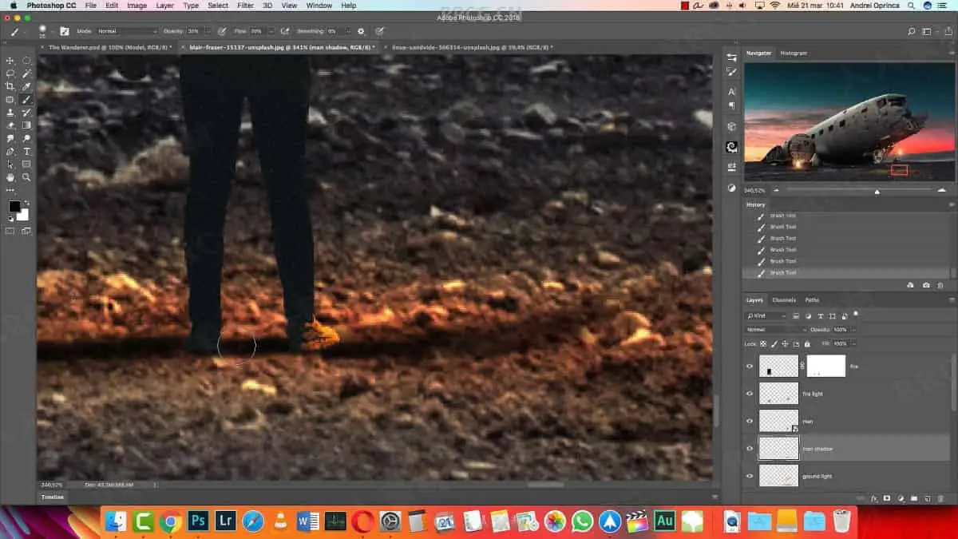Open Google Chrome from the Dock
This screenshot has height=539, width=958.
coord(171,522)
